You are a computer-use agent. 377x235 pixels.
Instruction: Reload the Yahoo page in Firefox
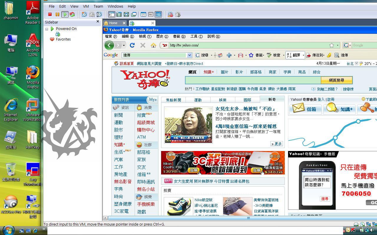point(132,45)
